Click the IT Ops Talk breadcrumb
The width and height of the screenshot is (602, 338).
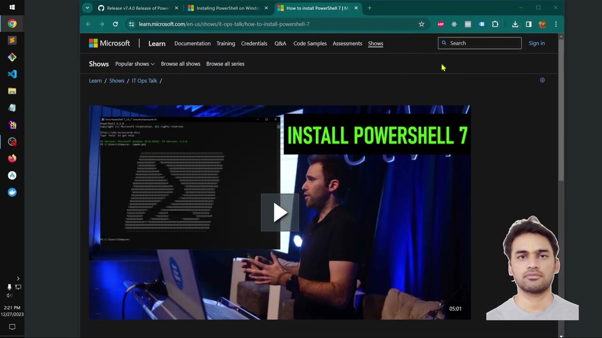(x=144, y=81)
